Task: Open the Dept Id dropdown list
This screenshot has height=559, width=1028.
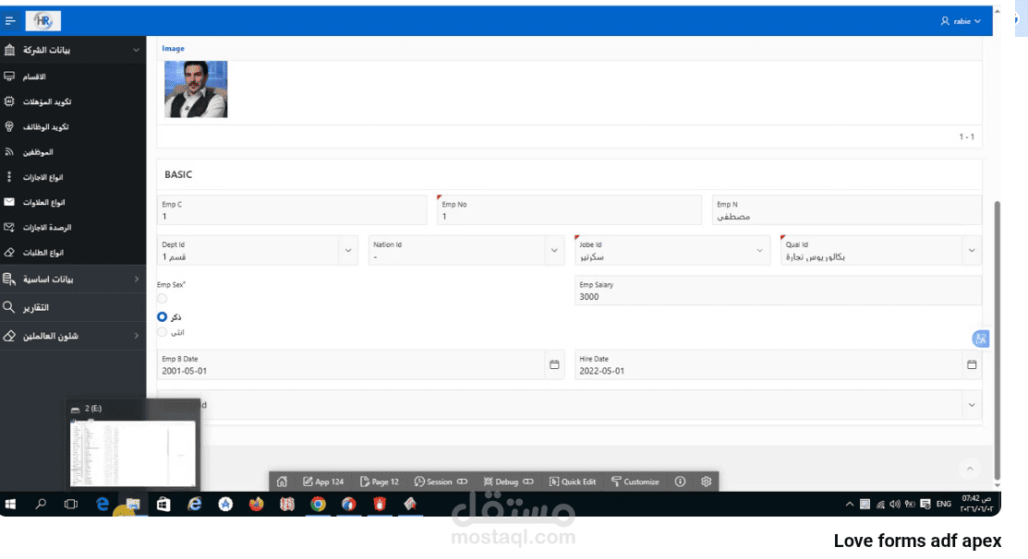Action: pyautogui.click(x=348, y=251)
